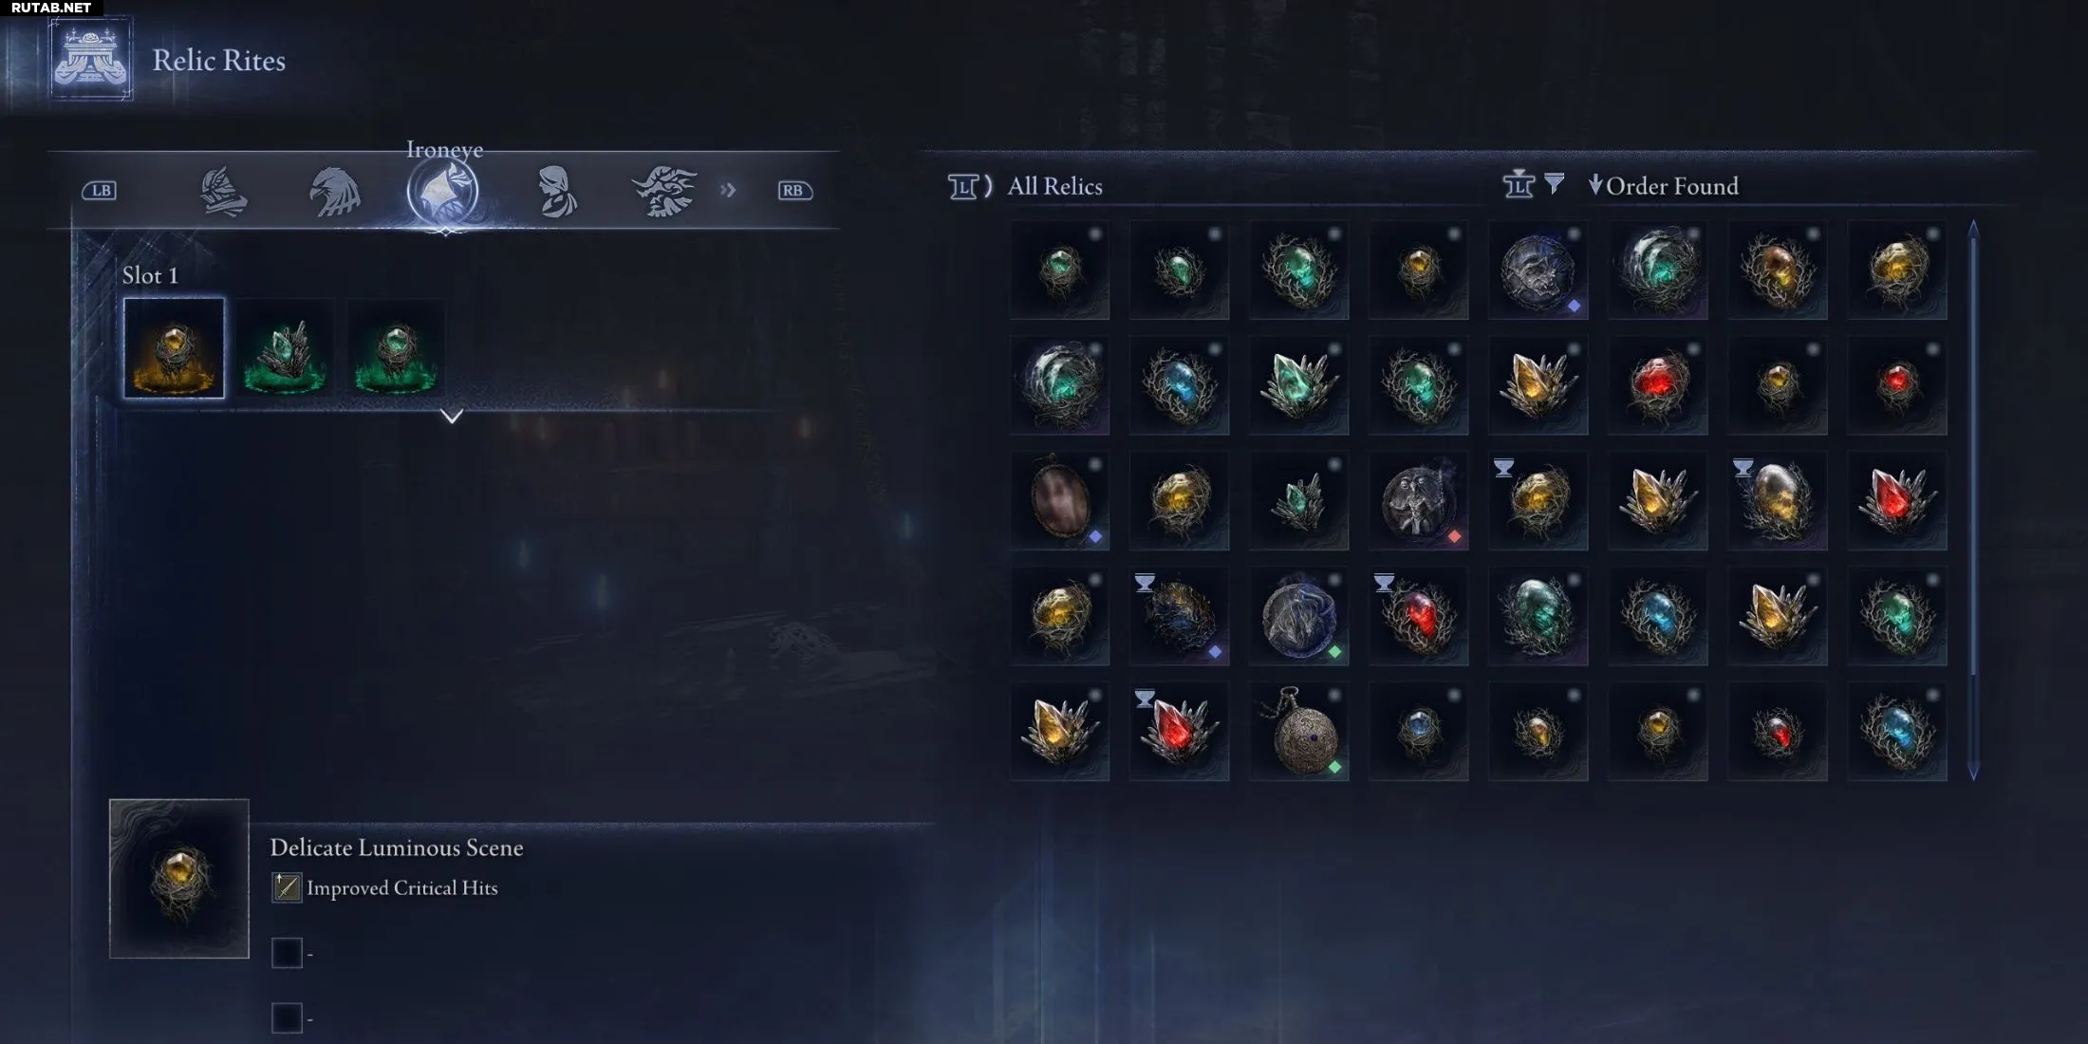Click the relic list scrollbar

tap(1973, 500)
